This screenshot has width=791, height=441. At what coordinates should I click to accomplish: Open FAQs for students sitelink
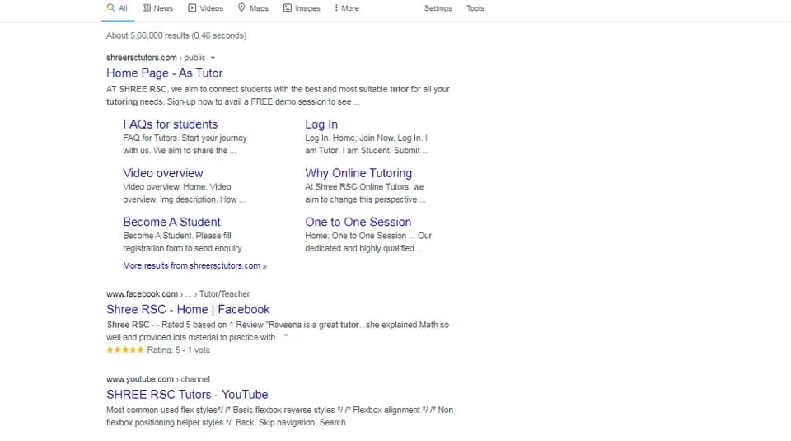(170, 124)
